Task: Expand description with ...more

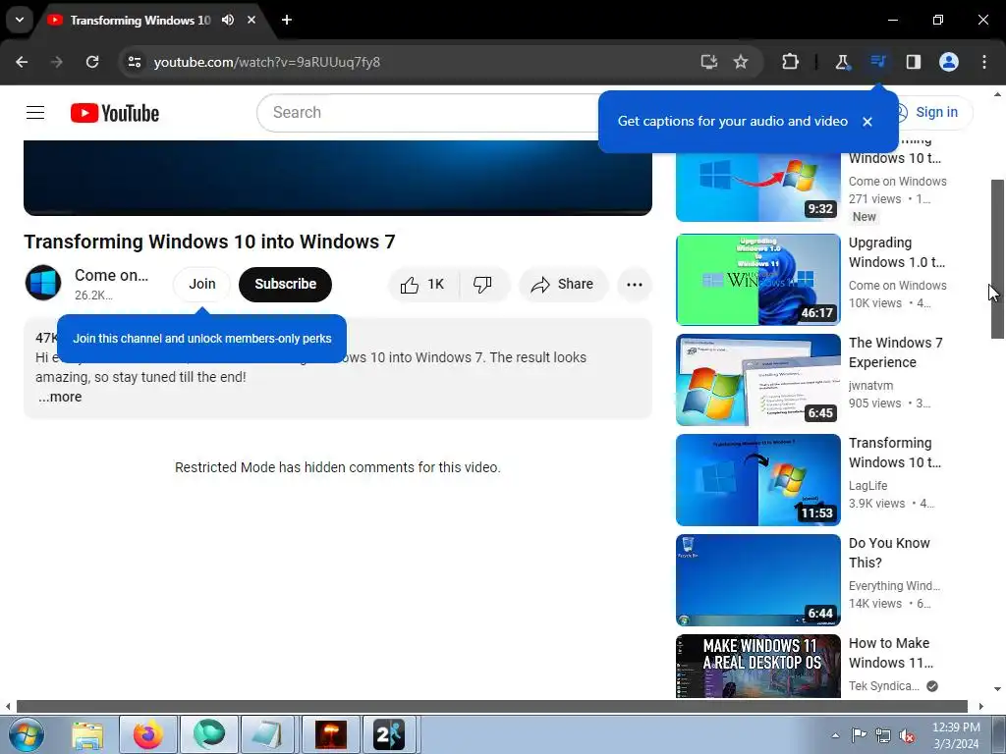Action: tap(60, 397)
